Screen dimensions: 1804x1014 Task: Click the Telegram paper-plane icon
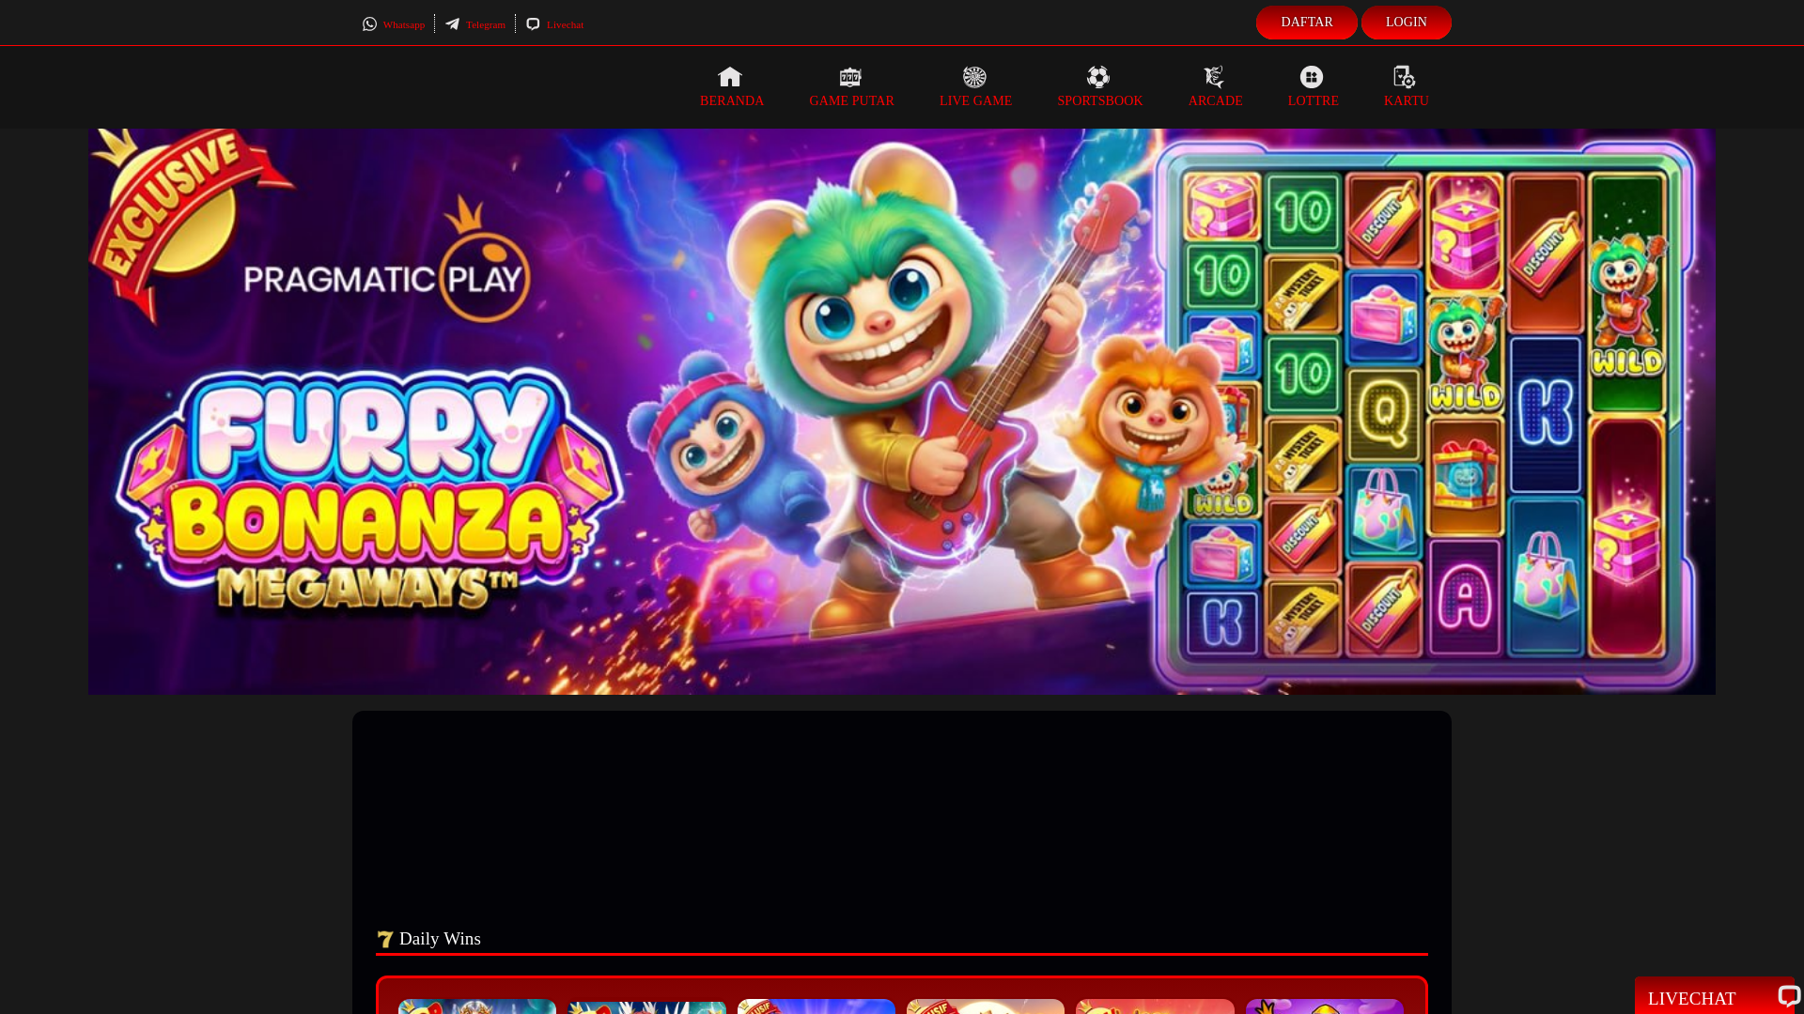tap(453, 24)
